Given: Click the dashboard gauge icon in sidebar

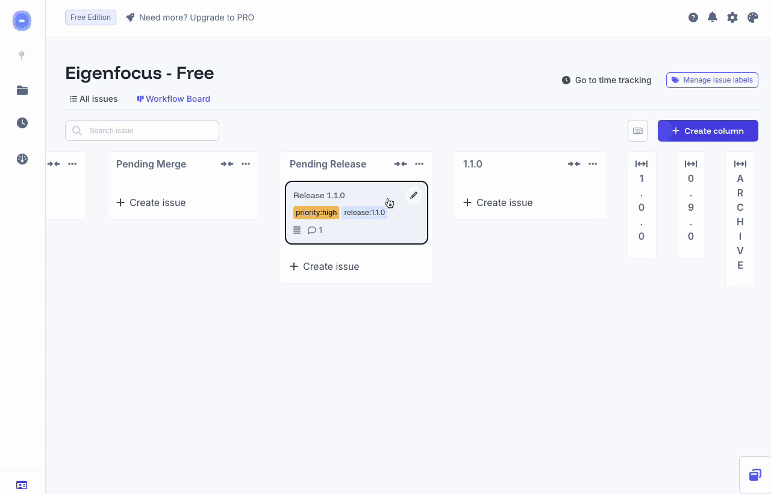Looking at the screenshot, I should [22, 159].
